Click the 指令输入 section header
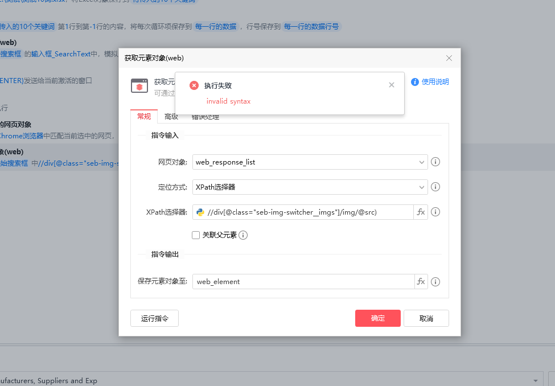The image size is (555, 386). point(165,135)
